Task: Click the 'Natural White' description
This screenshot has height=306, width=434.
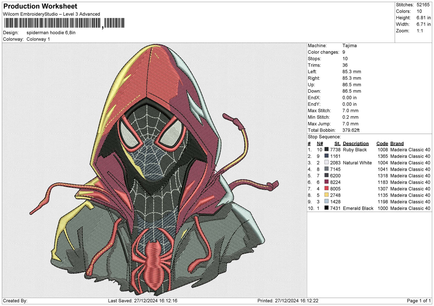Action: [x=357, y=163]
